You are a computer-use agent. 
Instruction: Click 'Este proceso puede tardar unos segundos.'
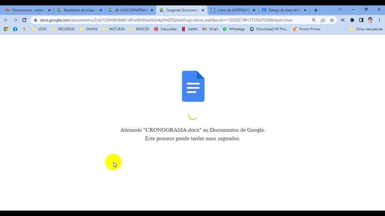coord(192,138)
